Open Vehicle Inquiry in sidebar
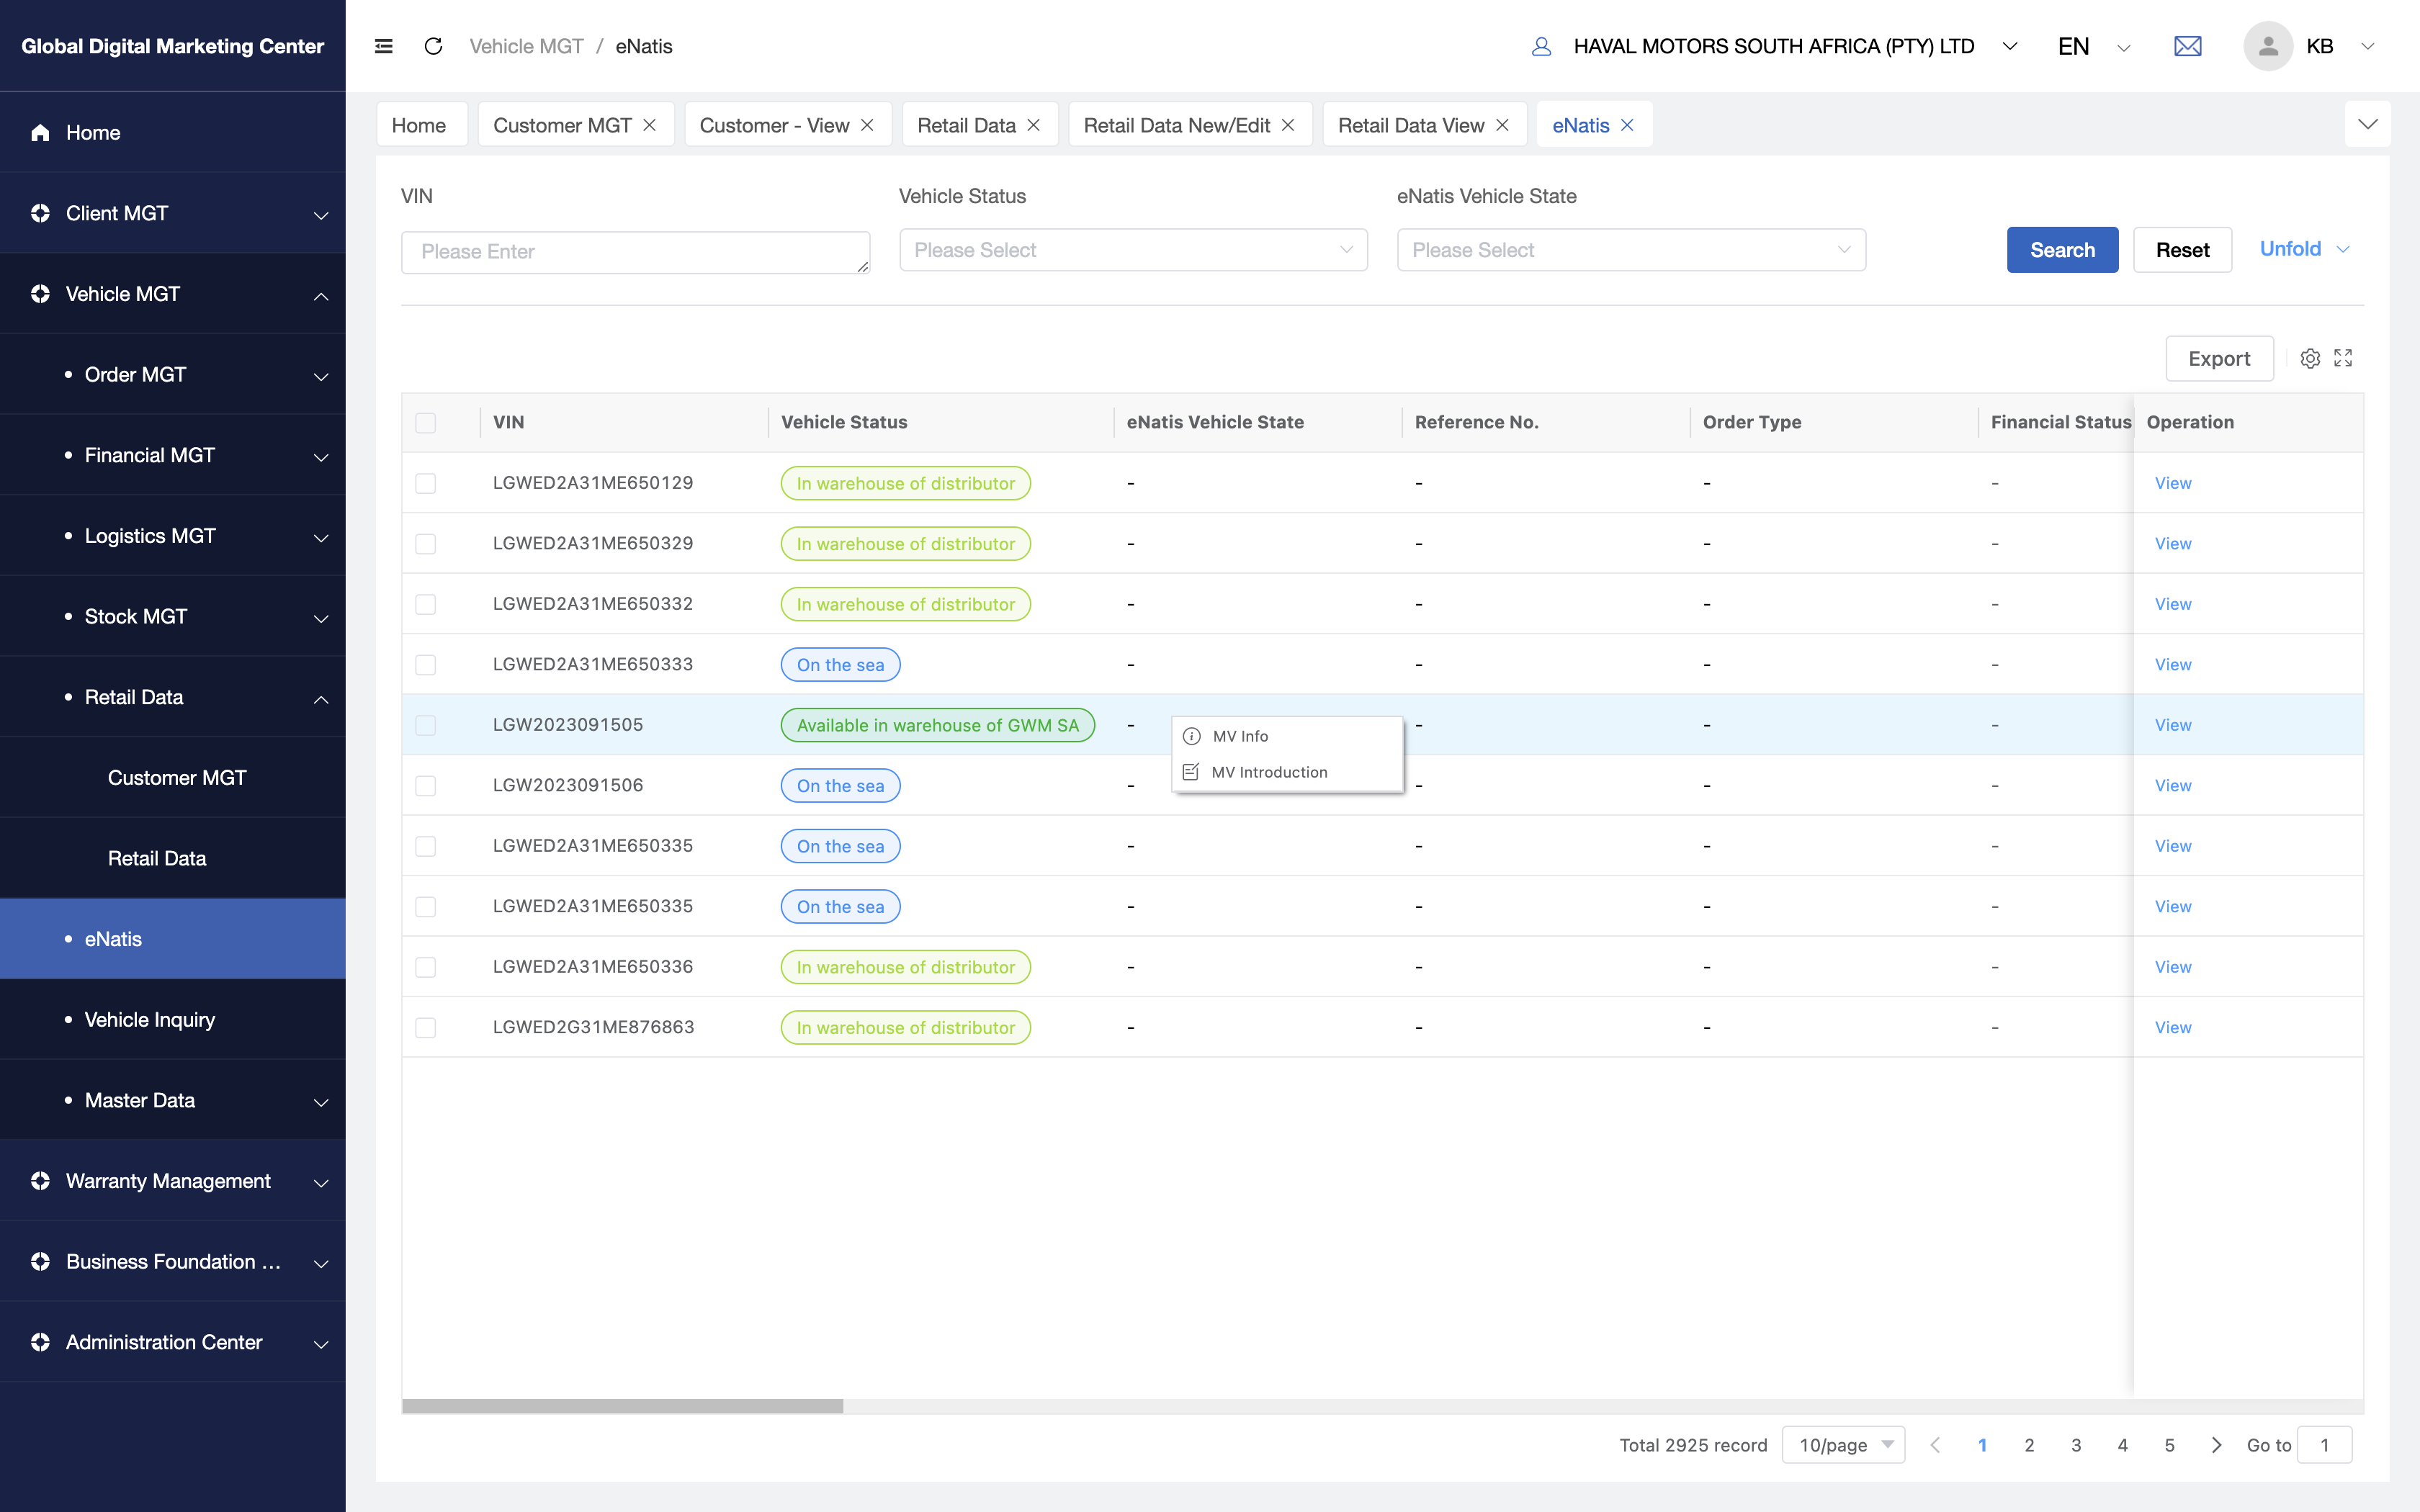The image size is (2420, 1512). [173, 1020]
